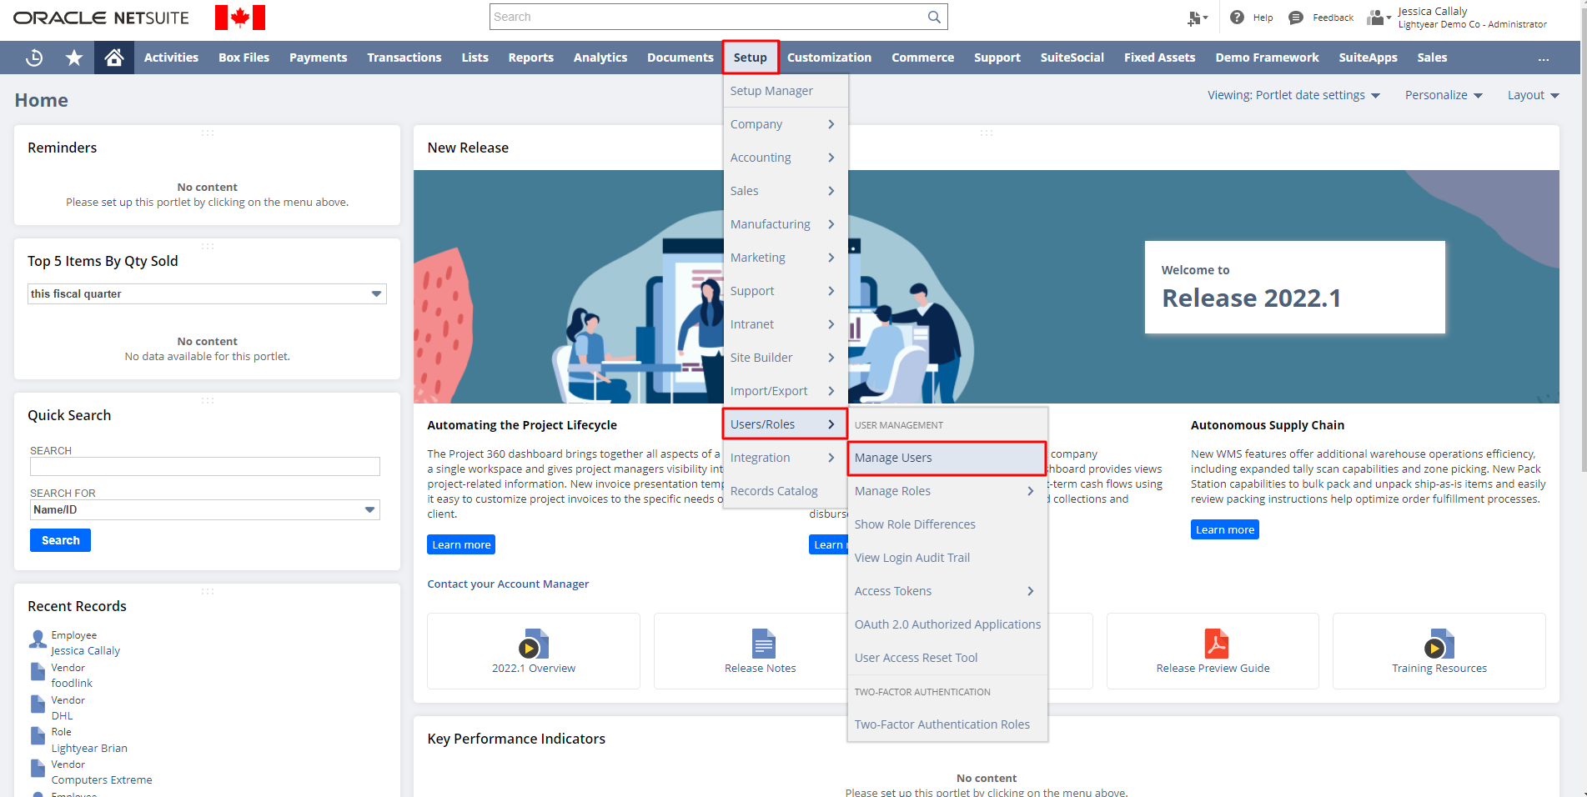Open the Search For Name/ID dropdown
The width and height of the screenshot is (1587, 797).
205,509
